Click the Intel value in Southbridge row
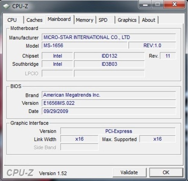Screen dimensions: 188x181 click(57, 64)
